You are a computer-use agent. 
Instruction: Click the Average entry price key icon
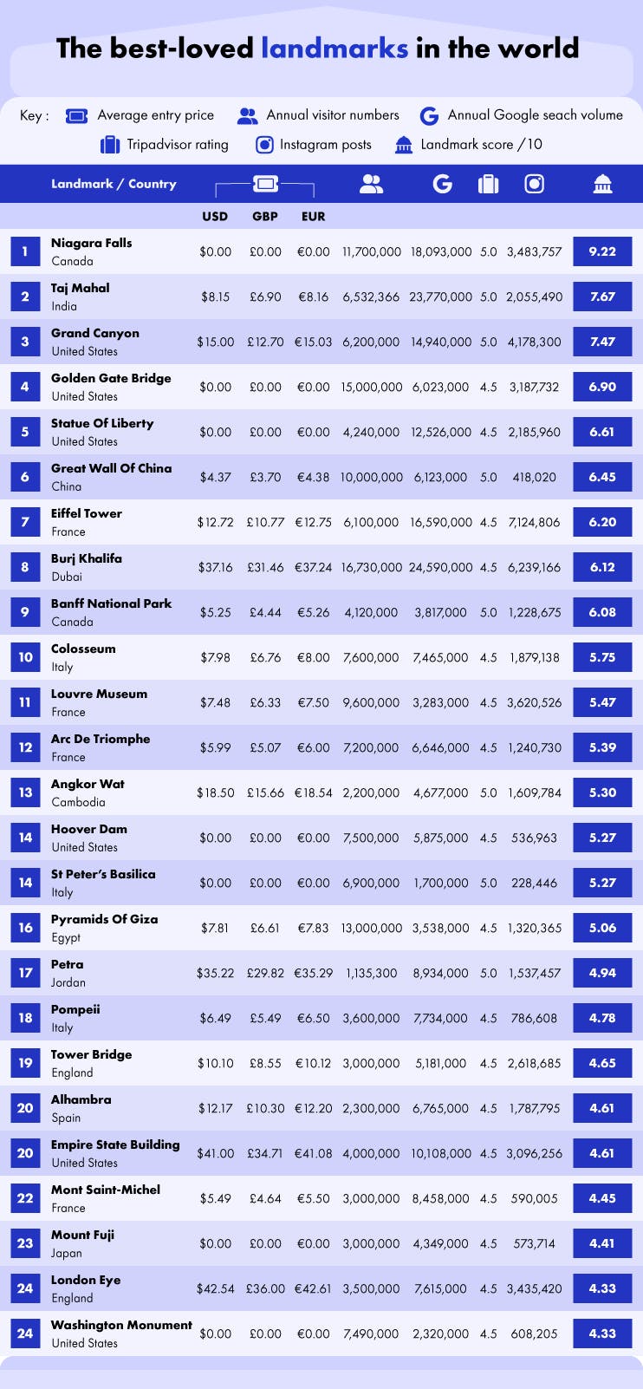click(77, 115)
